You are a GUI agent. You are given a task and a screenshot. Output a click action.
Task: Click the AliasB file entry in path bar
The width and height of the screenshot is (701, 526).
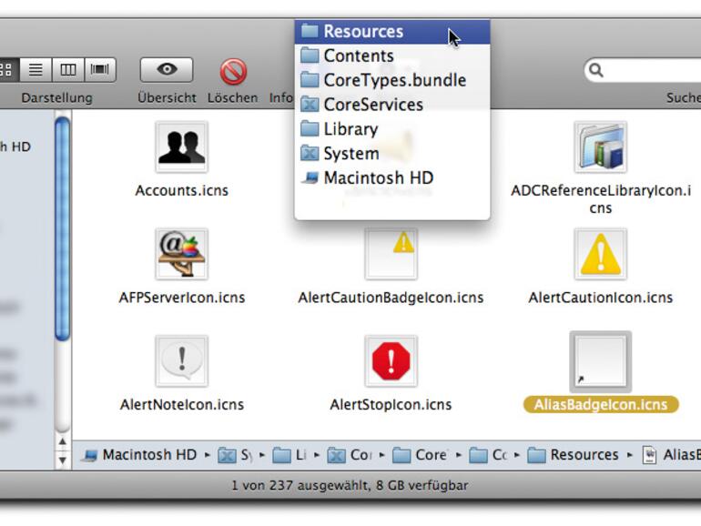[672, 455]
